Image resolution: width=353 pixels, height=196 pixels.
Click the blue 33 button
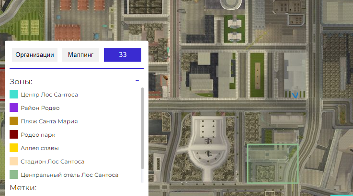pos(123,55)
